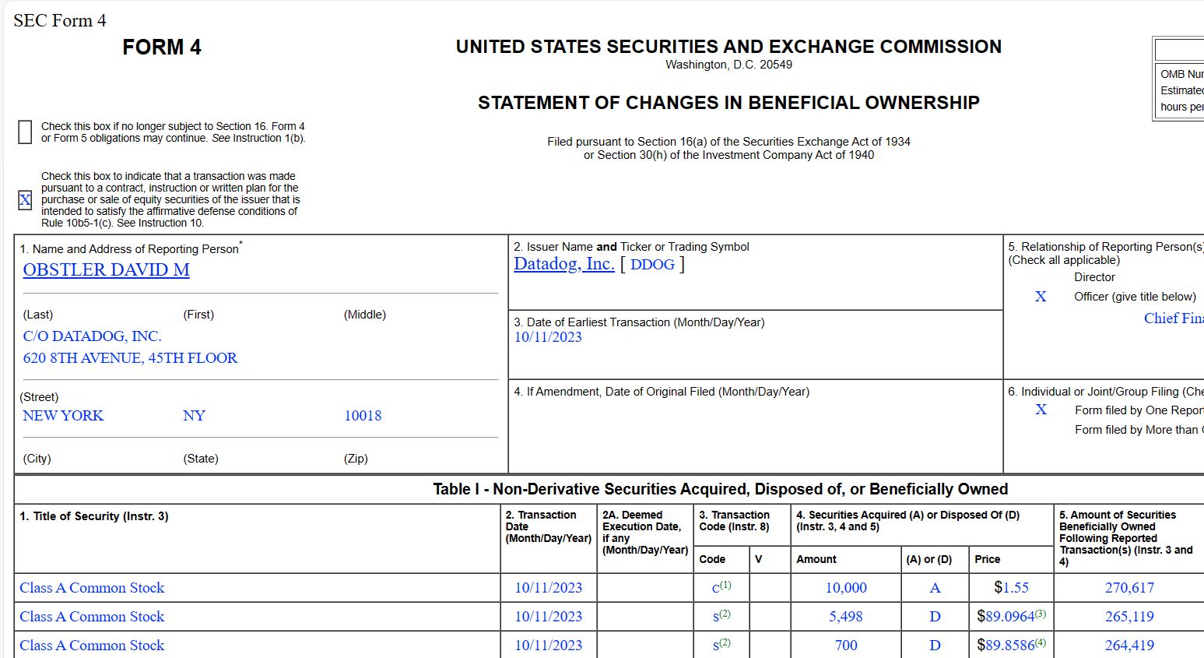Open footnote (3) next to price $89.0964
1204x658 pixels.
click(x=1041, y=614)
